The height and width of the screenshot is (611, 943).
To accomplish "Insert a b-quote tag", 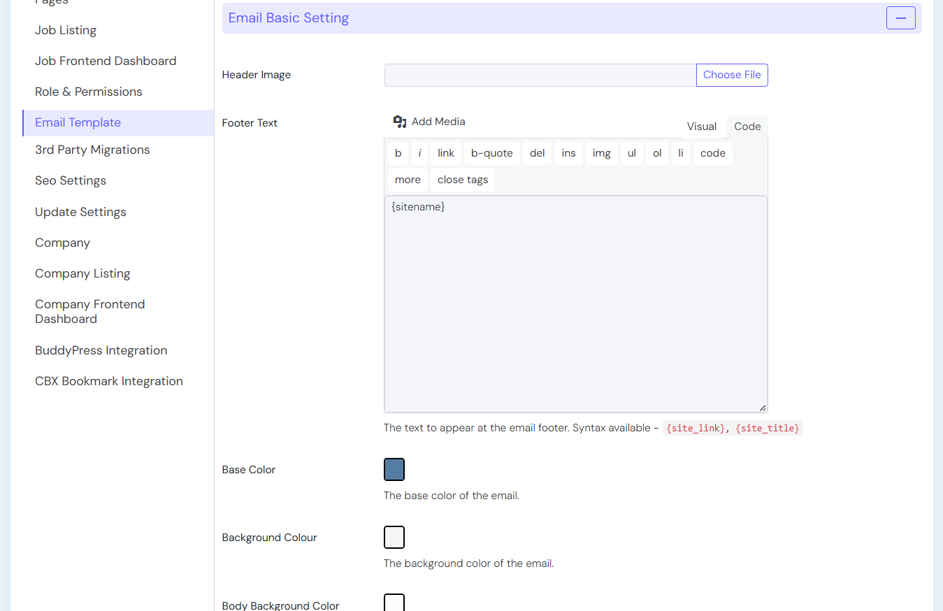I will click(x=491, y=153).
